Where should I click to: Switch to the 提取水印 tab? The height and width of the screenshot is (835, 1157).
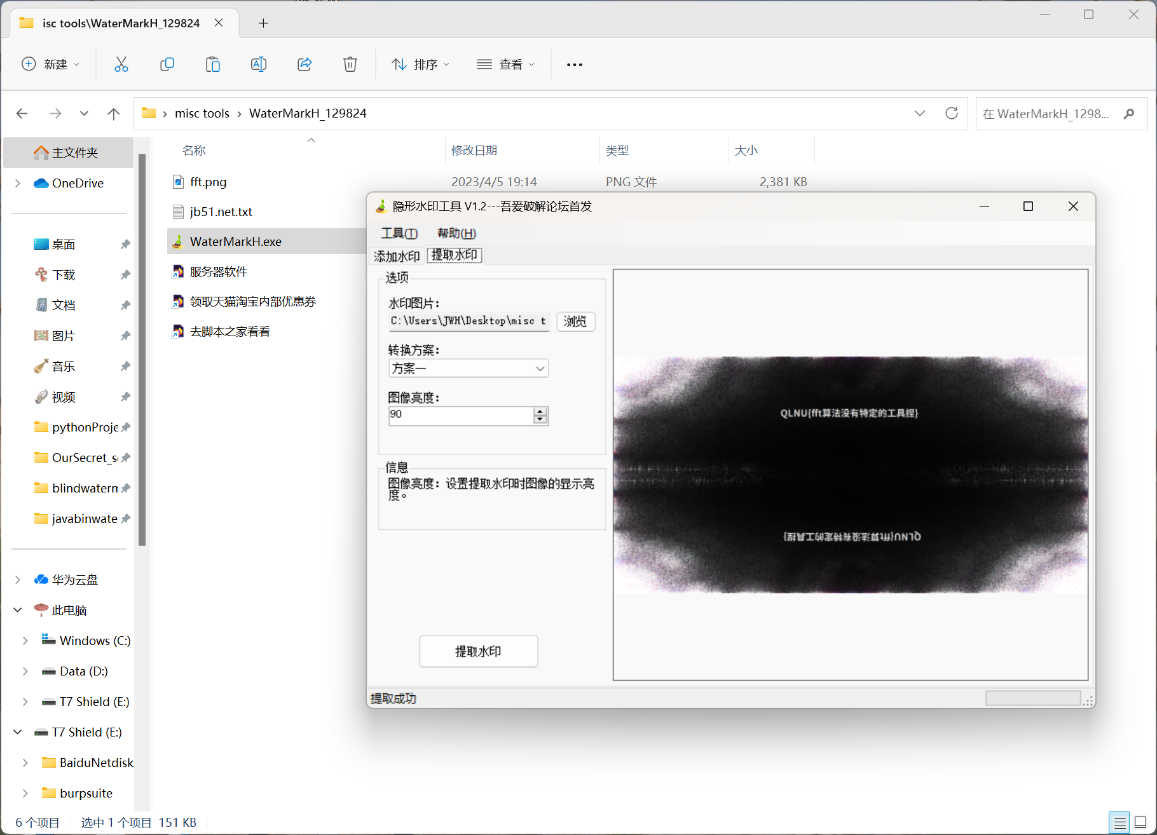pyautogui.click(x=455, y=255)
